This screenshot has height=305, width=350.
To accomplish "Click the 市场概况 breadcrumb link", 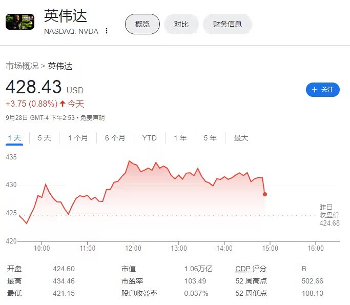I will 22,66.
